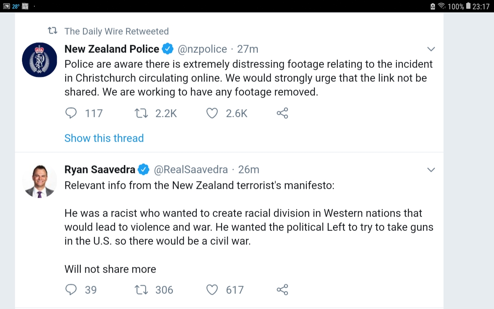Share the New Zealand Police tweet
The width and height of the screenshot is (494, 309).
click(283, 113)
